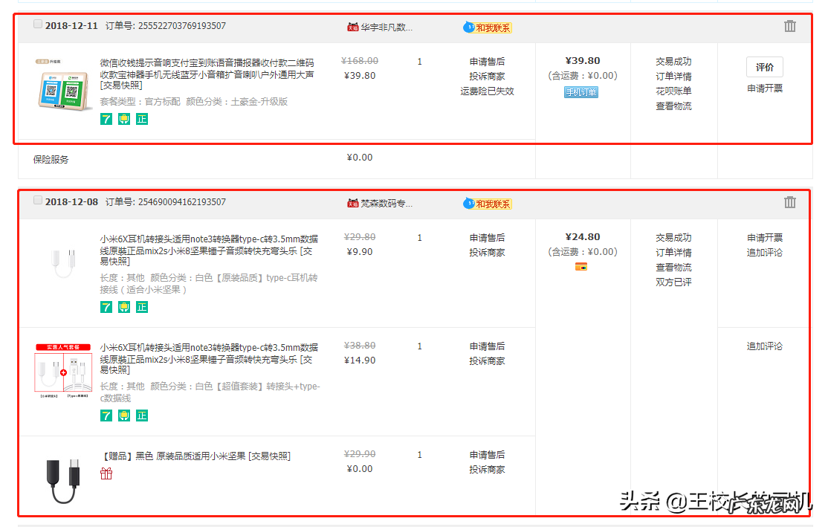Click the red gift icon next to the 赠品 item
This screenshot has height=527, width=828.
[x=106, y=474]
